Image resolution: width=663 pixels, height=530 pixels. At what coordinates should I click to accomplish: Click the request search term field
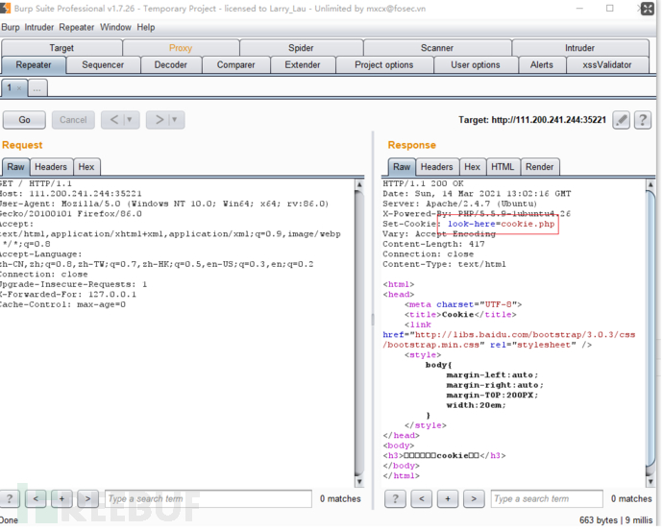tap(208, 498)
